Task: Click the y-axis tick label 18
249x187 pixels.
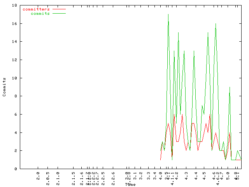Action: click(x=14, y=5)
